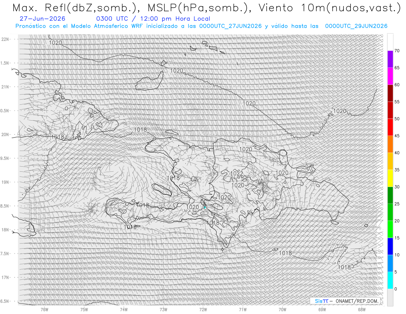406x314 pixels.
Task: Click the '1.5N' latitude axis label
Action: (x=5, y=63)
